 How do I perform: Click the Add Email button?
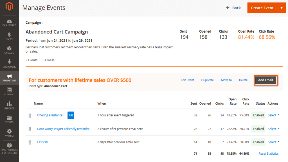click(265, 80)
